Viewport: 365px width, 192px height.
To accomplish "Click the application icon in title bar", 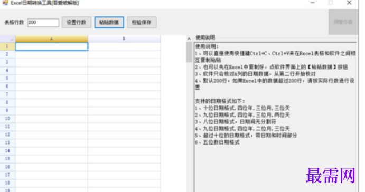I will [x=5, y=3].
